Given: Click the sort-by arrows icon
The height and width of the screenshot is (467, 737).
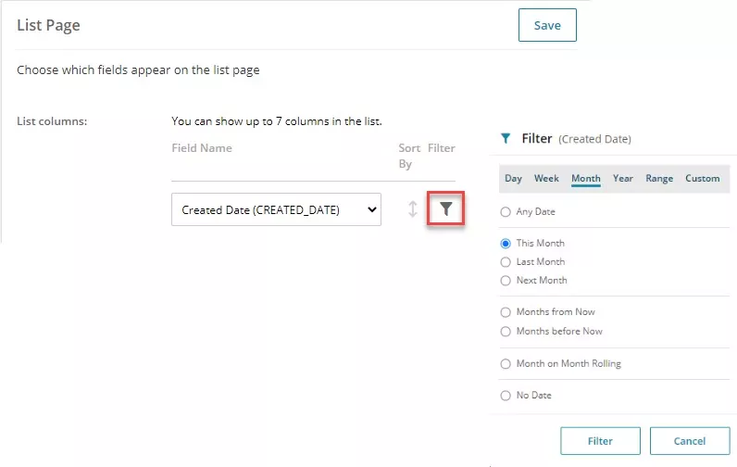Looking at the screenshot, I should coord(413,209).
